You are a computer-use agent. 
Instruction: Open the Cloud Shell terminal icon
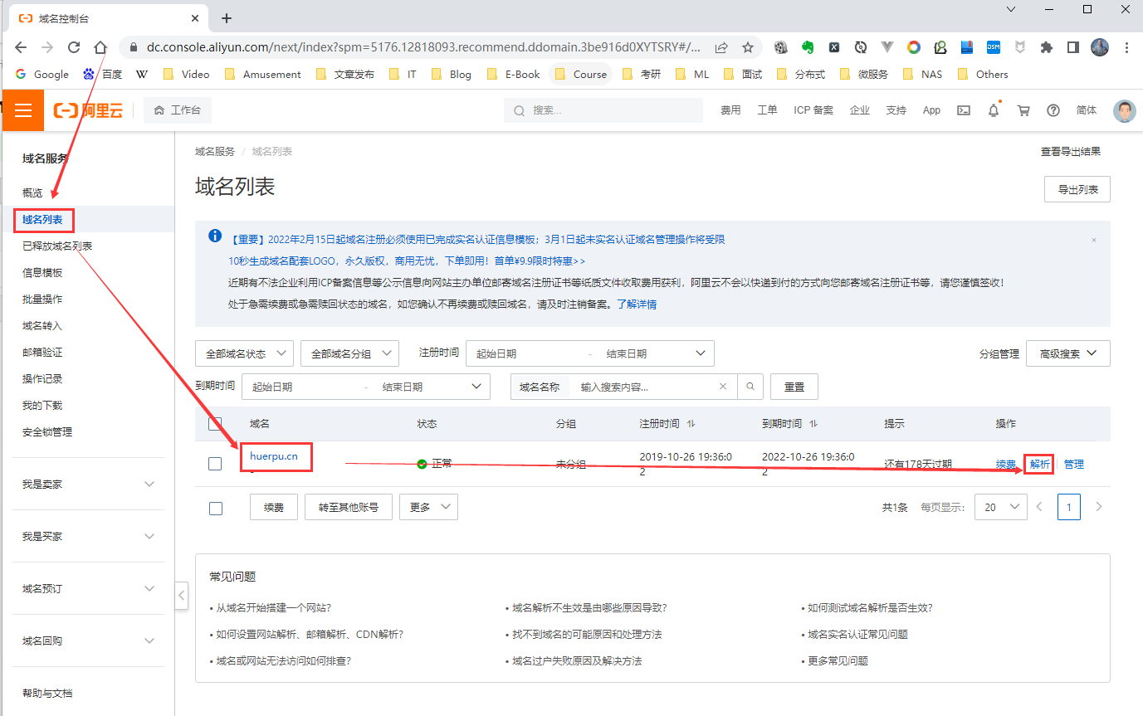(963, 110)
